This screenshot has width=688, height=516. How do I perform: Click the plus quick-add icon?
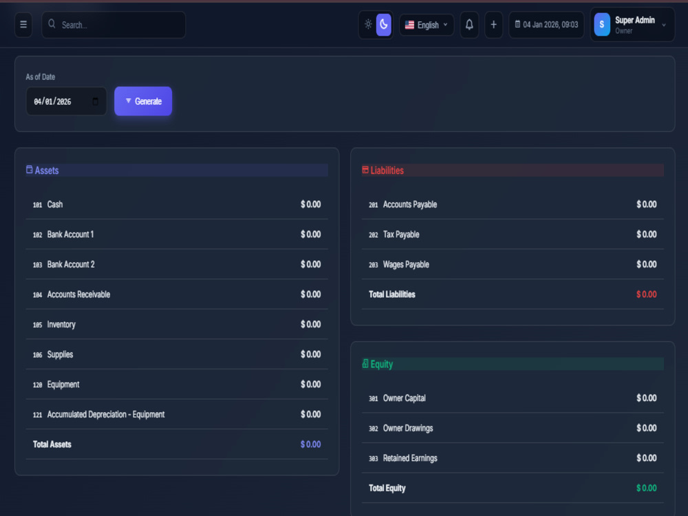(x=493, y=25)
